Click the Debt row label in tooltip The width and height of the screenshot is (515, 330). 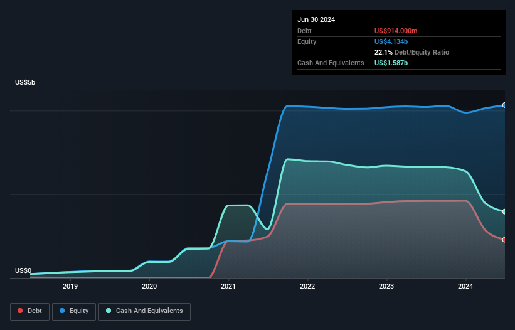click(304, 31)
